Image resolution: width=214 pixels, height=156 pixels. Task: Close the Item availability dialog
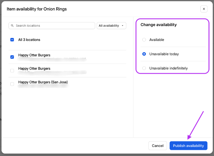[x=204, y=9]
